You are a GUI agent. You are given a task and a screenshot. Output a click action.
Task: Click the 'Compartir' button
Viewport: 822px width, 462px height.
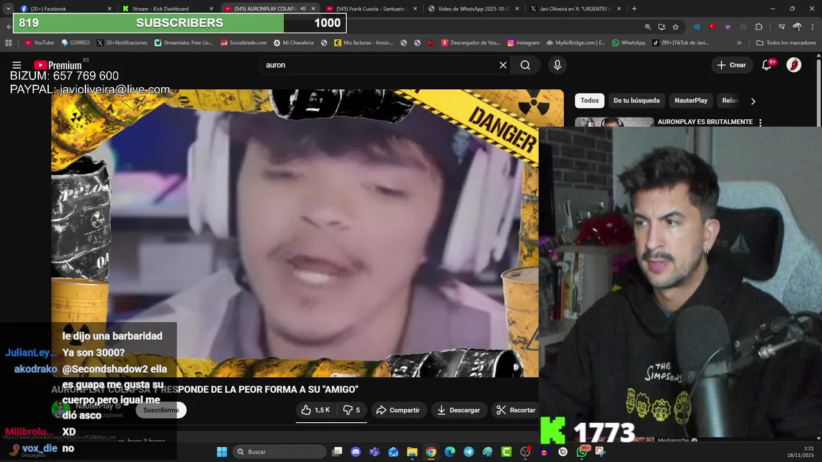click(x=398, y=410)
